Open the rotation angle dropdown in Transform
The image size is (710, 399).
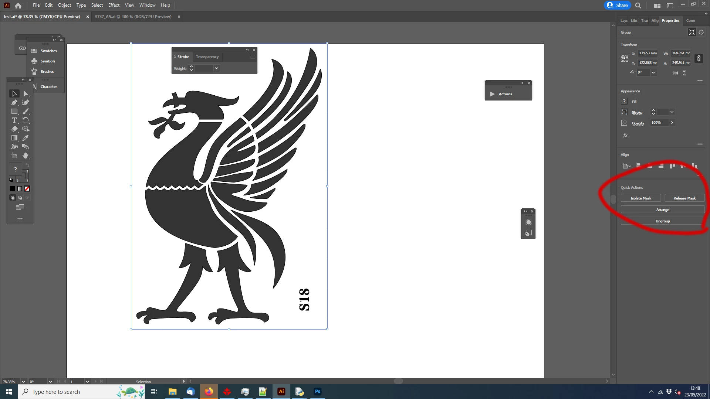tap(653, 72)
